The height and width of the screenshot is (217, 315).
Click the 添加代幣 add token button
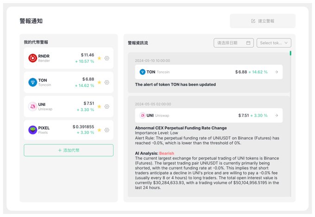69,150
